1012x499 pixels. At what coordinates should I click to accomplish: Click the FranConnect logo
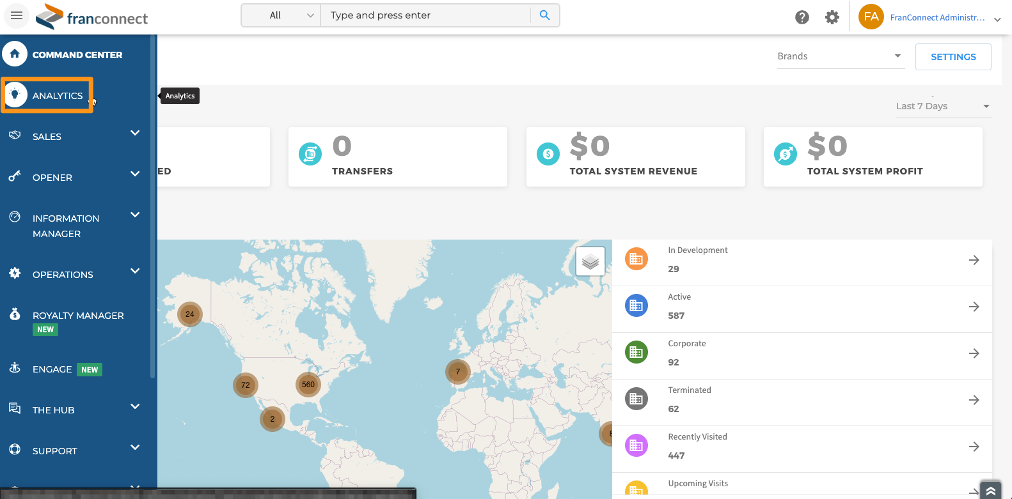click(x=91, y=17)
